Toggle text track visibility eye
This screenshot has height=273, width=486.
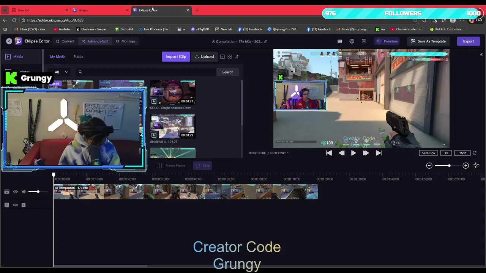click(x=16, y=205)
